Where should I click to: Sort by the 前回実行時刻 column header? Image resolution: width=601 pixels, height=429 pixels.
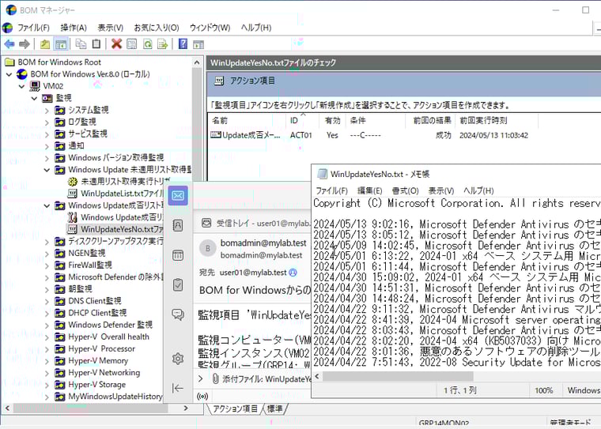coord(497,121)
